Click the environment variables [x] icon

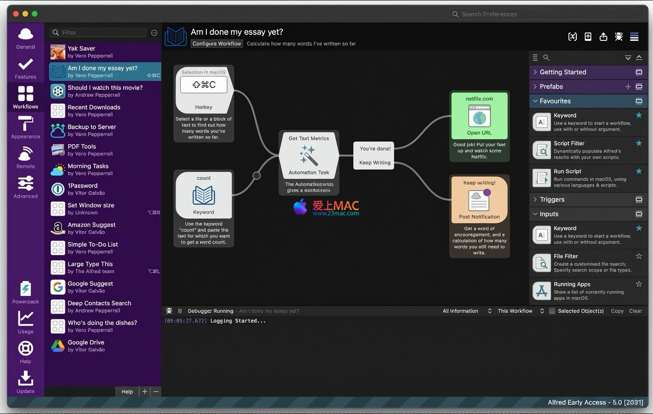click(x=572, y=37)
